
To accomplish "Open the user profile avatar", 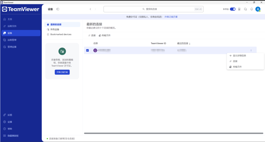I will (x=258, y=9).
